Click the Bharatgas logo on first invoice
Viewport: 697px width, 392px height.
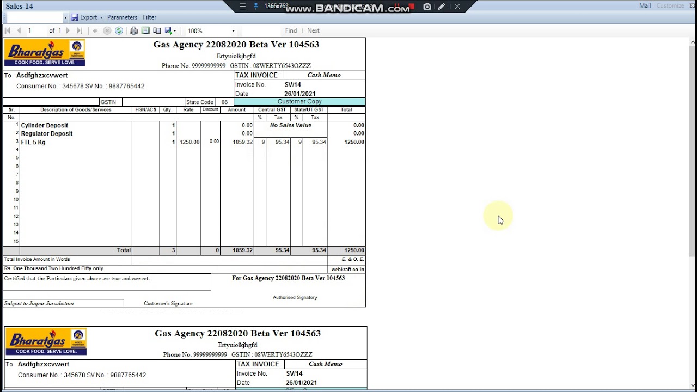[x=45, y=53]
